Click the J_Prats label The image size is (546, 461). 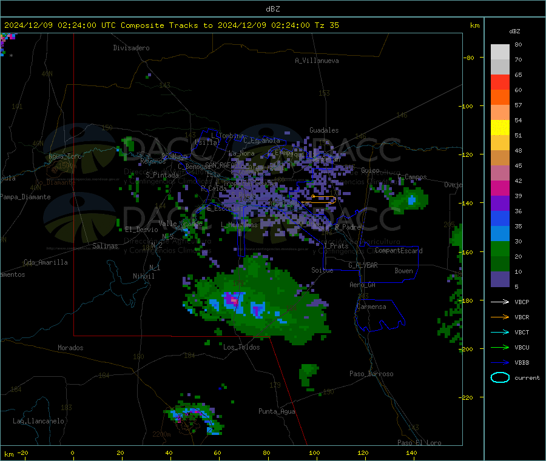coord(336,246)
